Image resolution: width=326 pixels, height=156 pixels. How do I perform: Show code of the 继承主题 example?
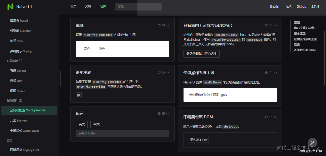(x=168, y=72)
